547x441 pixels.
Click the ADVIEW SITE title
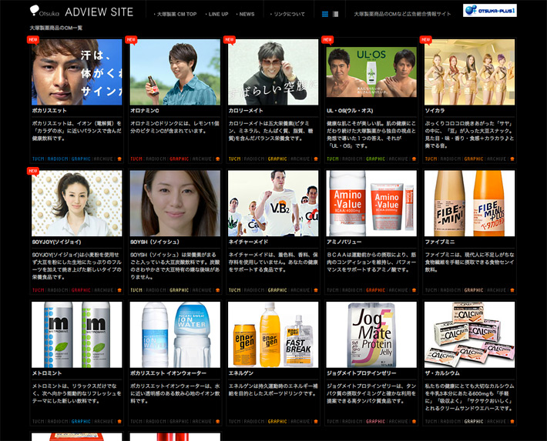[x=99, y=12]
